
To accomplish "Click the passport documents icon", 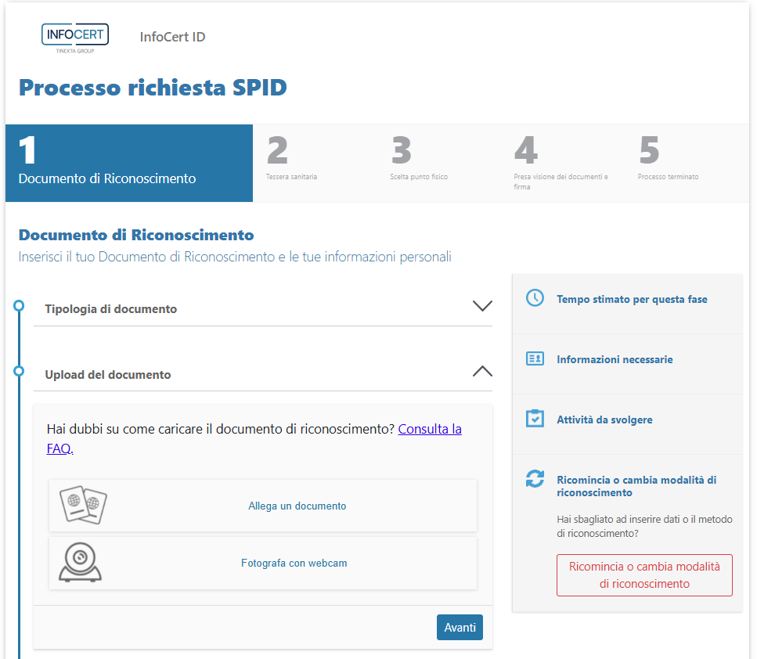I will [83, 506].
